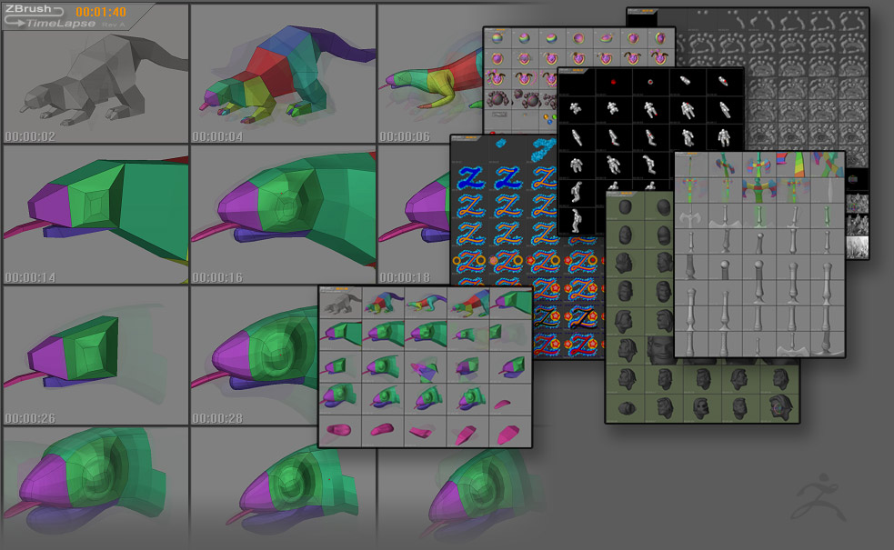The height and width of the screenshot is (550, 894).
Task: Open the partly hidden frame 00:00:06
Action: pos(430,75)
